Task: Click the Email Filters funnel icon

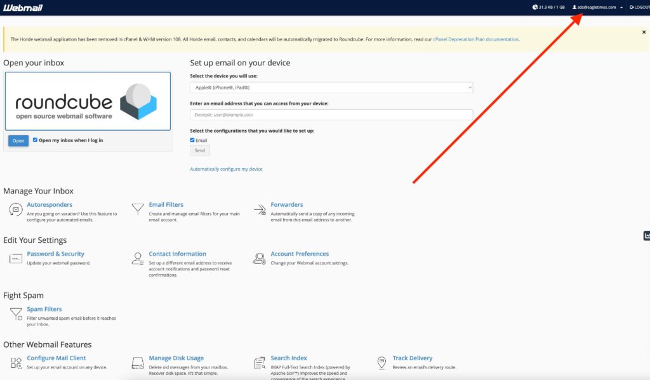Action: click(x=137, y=209)
